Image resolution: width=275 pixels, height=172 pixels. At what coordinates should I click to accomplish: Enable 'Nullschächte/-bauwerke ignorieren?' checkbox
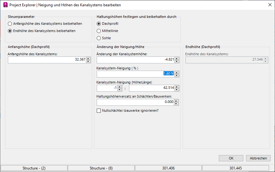tap(99, 110)
